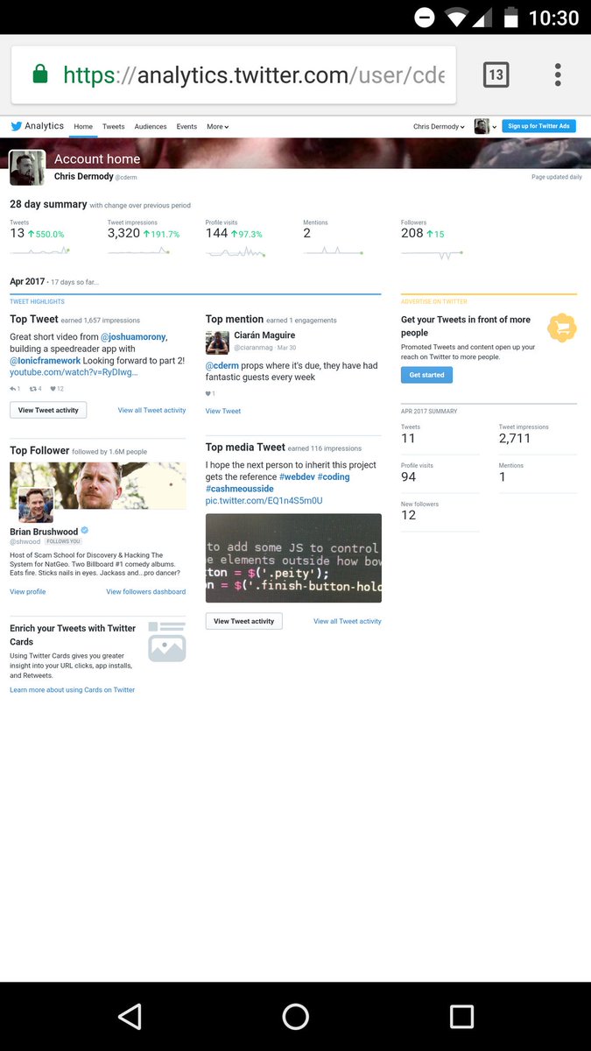Screen dimensions: 591x1051
Task: Click the #cashmeousside hashtag
Action: click(240, 489)
